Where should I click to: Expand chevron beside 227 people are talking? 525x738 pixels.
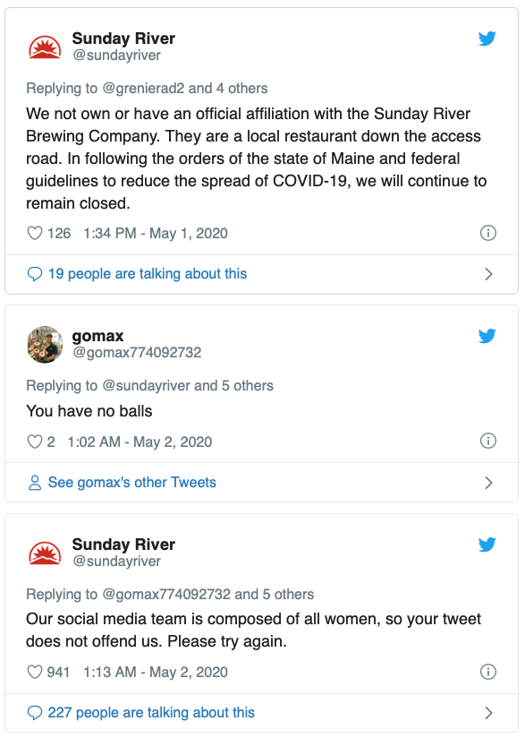tap(489, 713)
